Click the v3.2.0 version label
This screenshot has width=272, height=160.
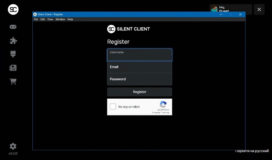tap(13, 153)
